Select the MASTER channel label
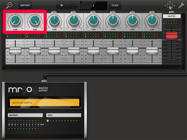 point(172,16)
